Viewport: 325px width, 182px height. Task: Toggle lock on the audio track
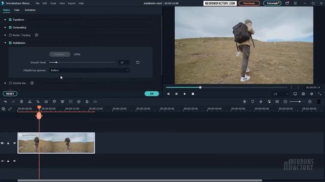[8, 161]
